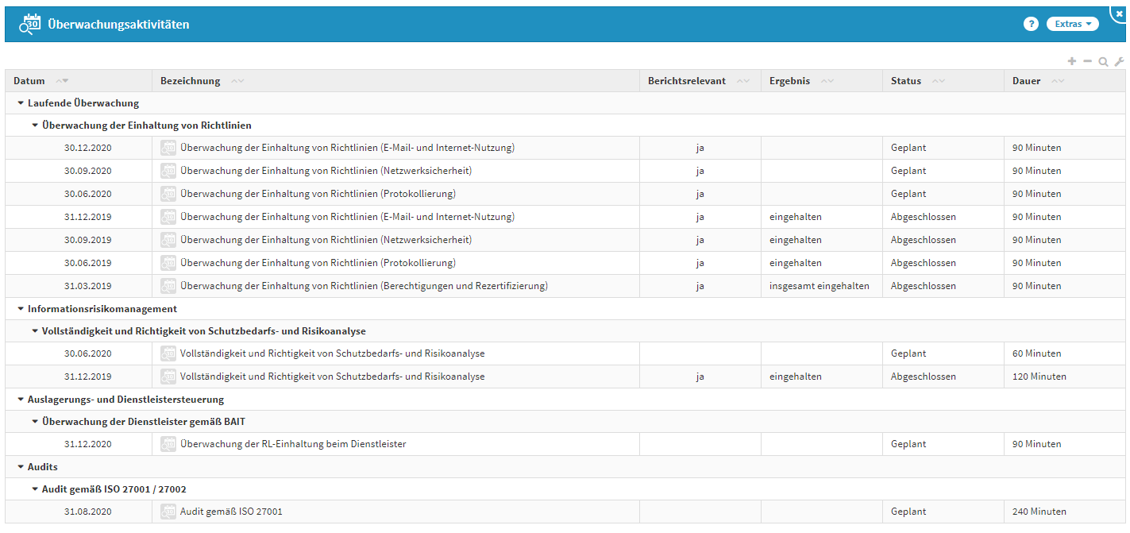
Task: Click activity icon in the 31.08.2020 Audit row
Action: coord(168,512)
